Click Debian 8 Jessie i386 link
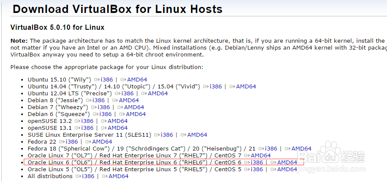The width and height of the screenshot is (387, 182). pyautogui.click(x=99, y=100)
